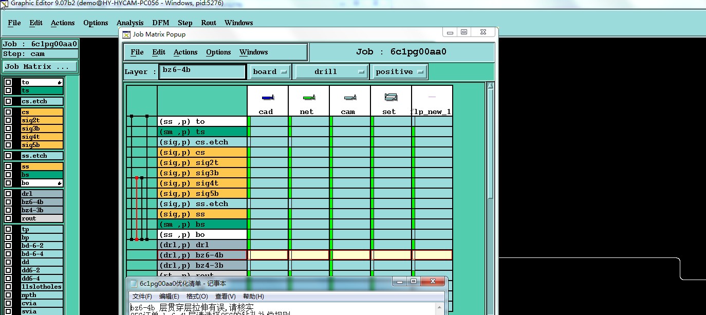Select the '(sig,p) cs.etch' matrix row
This screenshot has width=706, height=315.
click(x=202, y=142)
